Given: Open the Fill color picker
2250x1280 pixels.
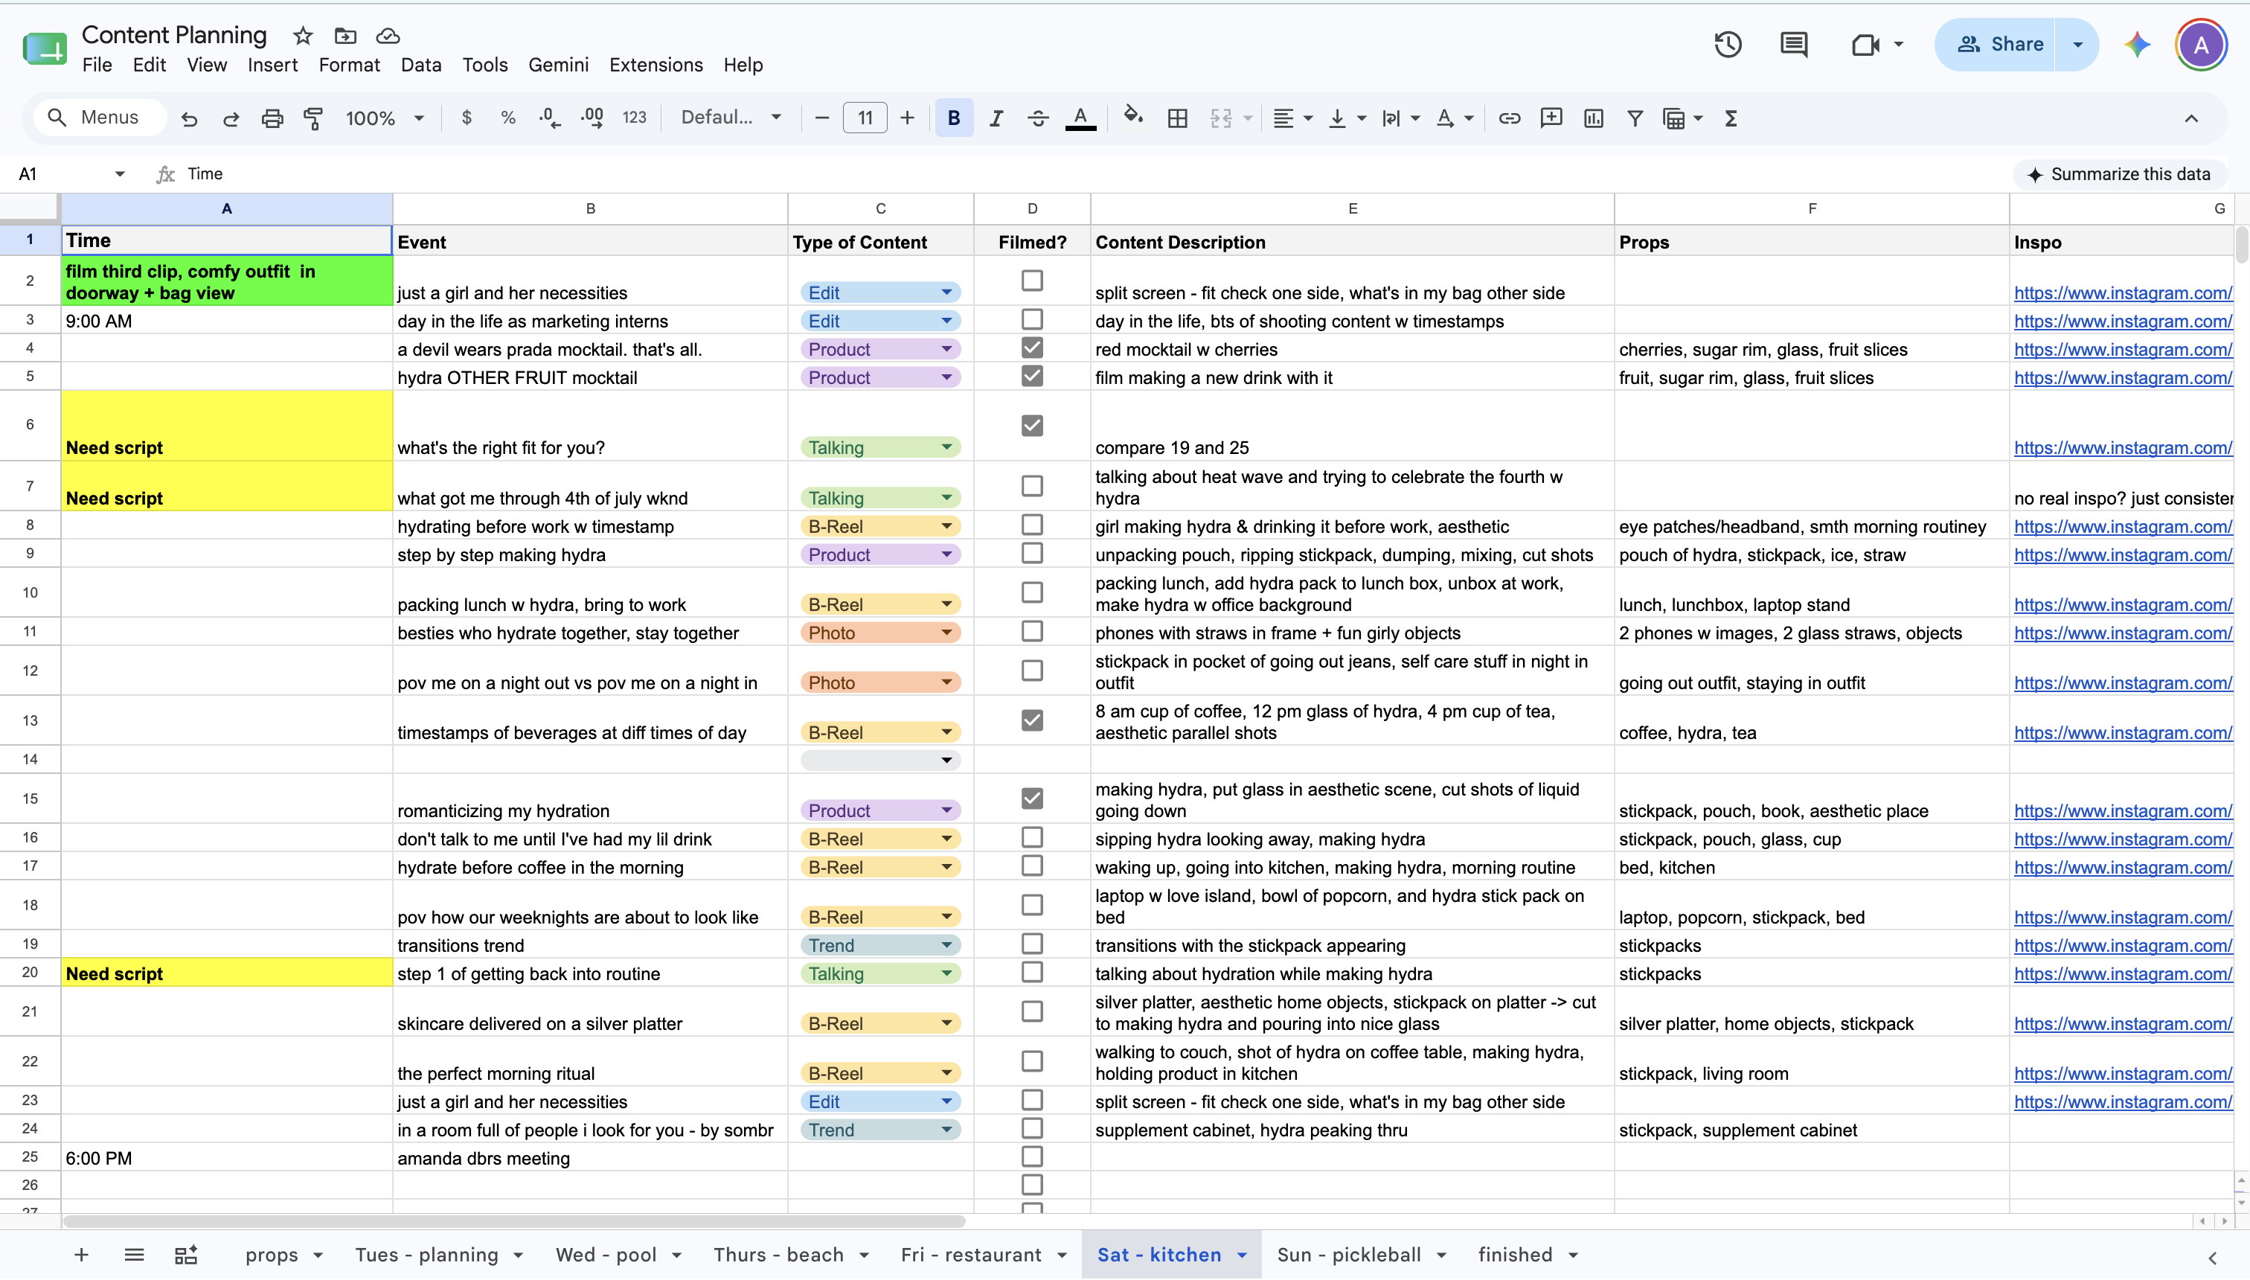Looking at the screenshot, I should [1134, 118].
